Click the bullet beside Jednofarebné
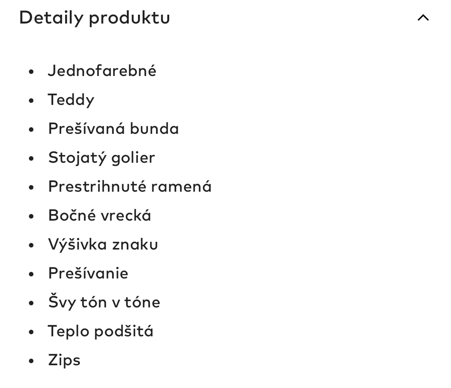Screen dimensions: 451x388 (32, 71)
